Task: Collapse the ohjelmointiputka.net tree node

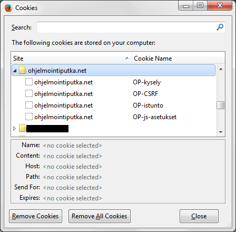Action: tap(15, 71)
